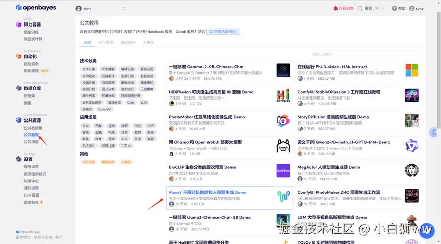Click the BioCLIP purple thumbnail
This screenshot has height=244, width=441.
coord(283,170)
